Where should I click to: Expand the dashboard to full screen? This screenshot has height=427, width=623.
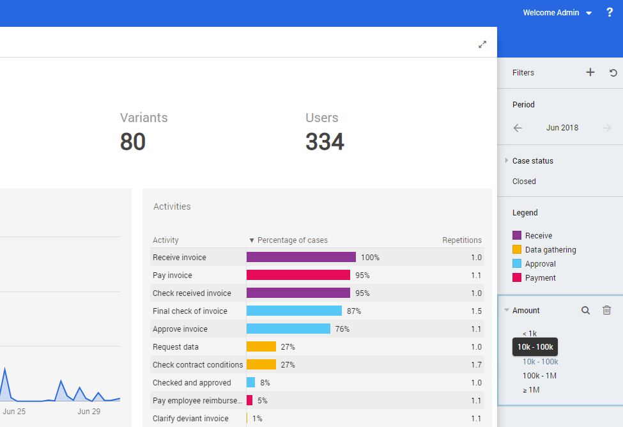[x=482, y=45]
